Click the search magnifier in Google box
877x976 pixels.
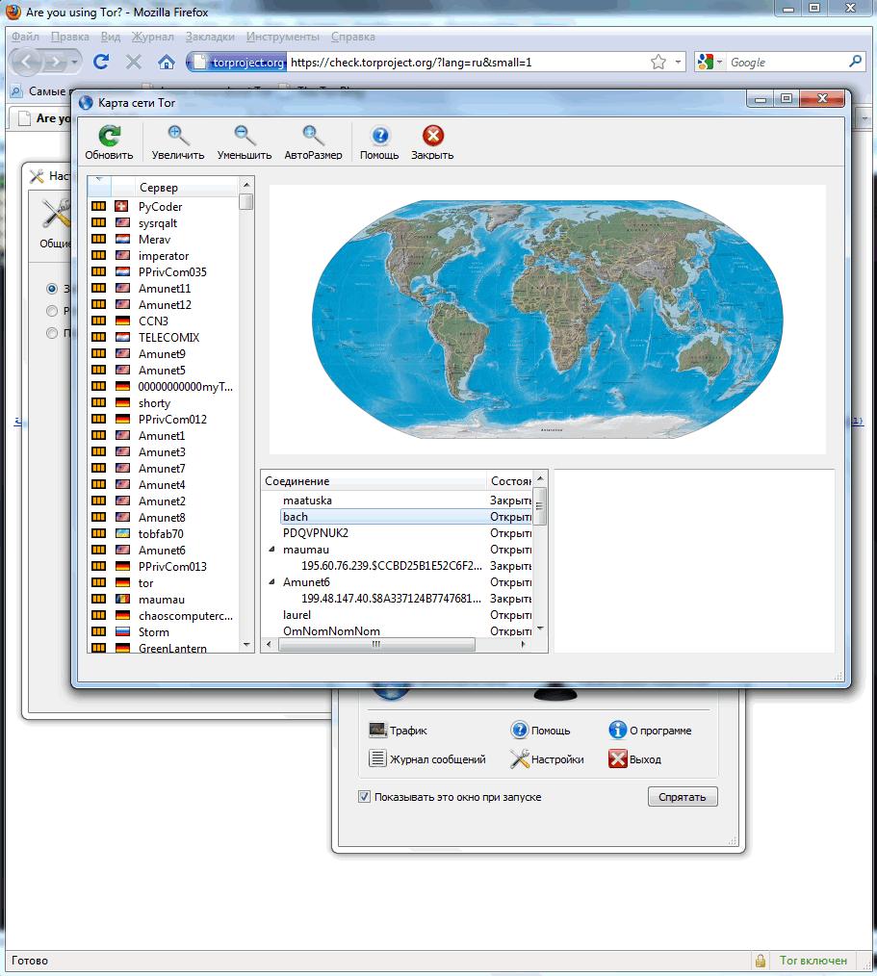coord(856,62)
